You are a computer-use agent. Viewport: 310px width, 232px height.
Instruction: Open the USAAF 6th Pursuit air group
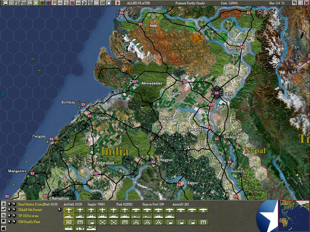[x=30, y=210]
